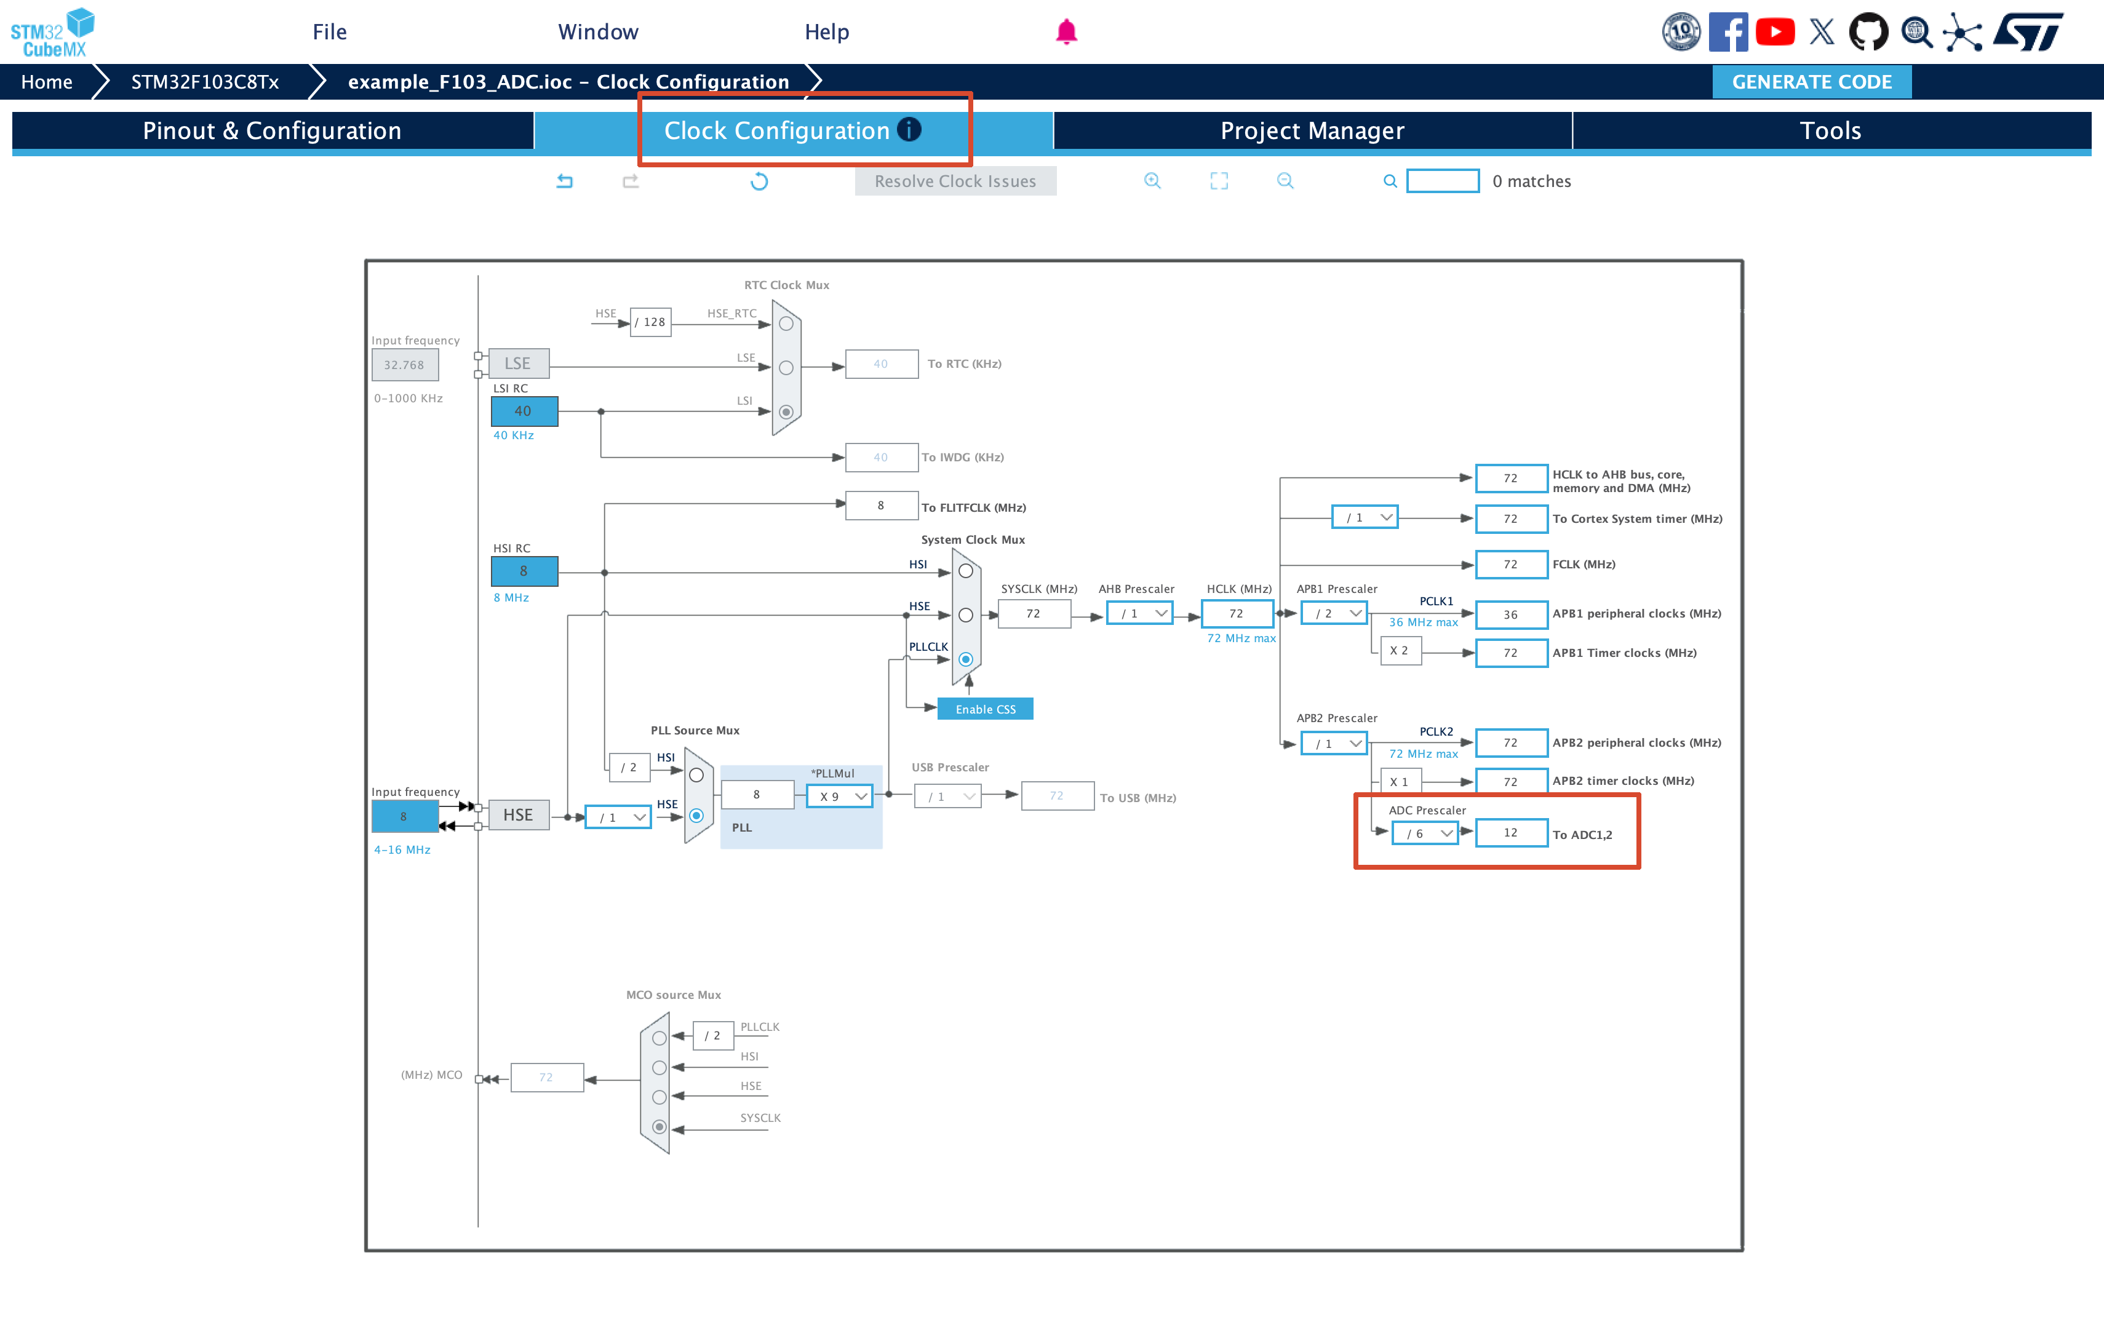Viewport: 2104px width, 1320px height.
Task: Switch to Project Manager tab
Action: pyautogui.click(x=1312, y=131)
